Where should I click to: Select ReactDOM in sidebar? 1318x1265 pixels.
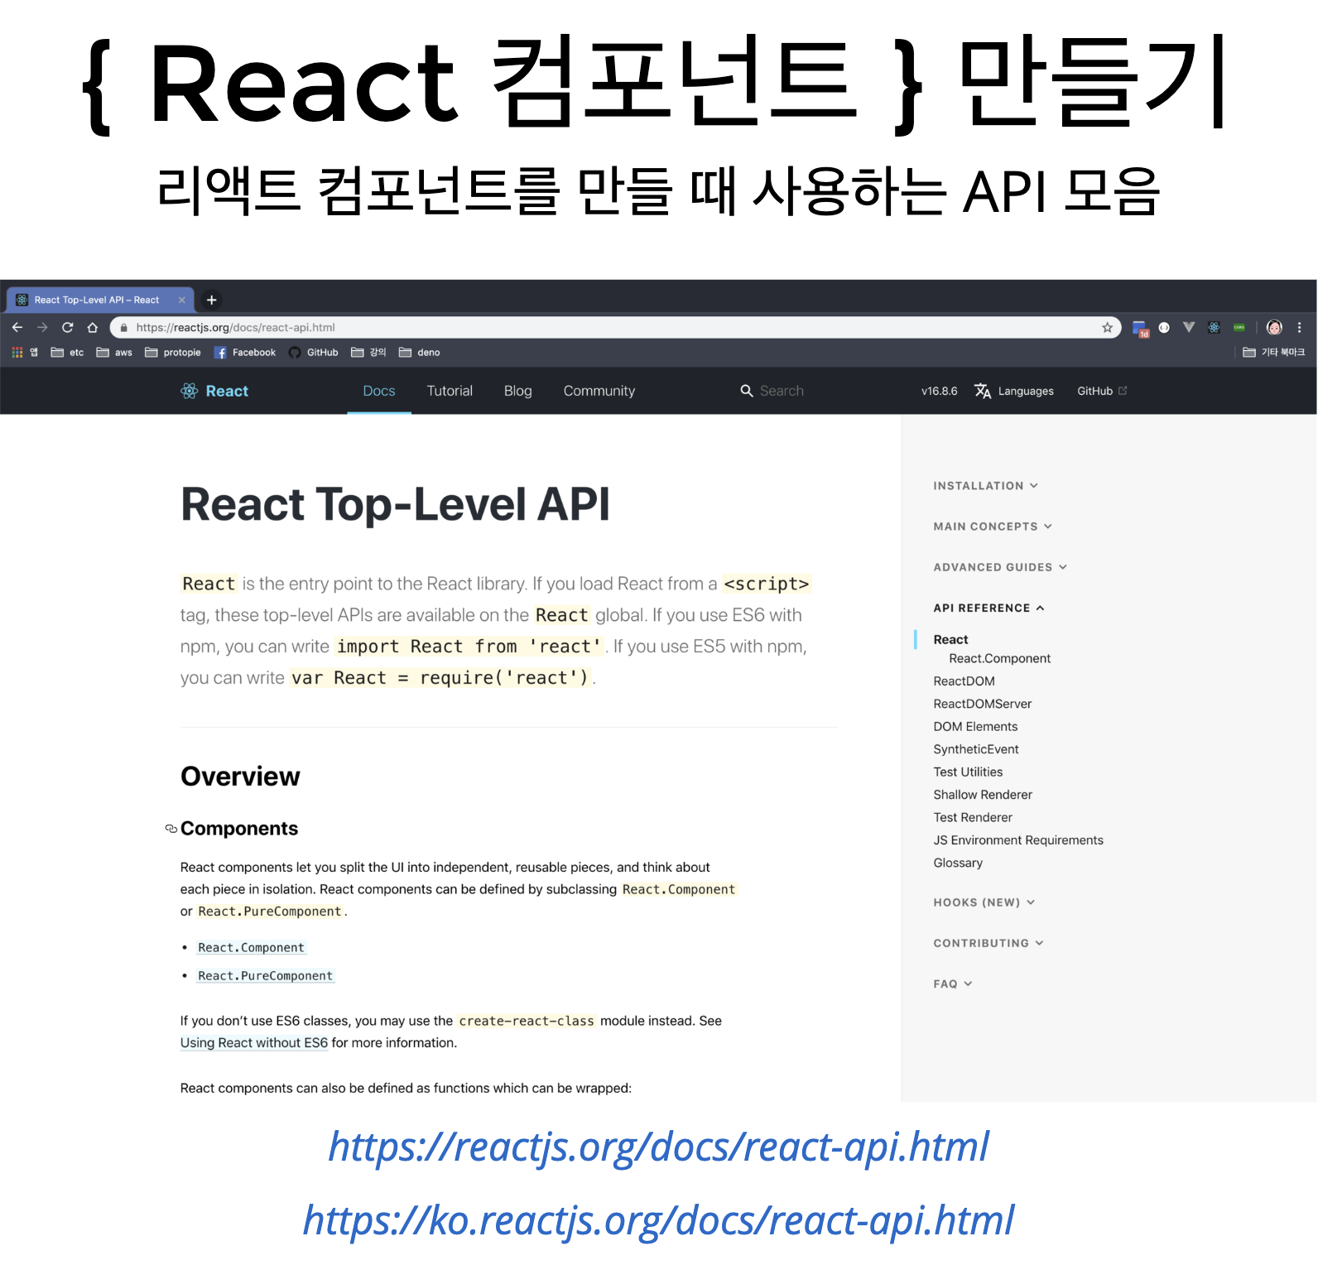[x=964, y=681]
